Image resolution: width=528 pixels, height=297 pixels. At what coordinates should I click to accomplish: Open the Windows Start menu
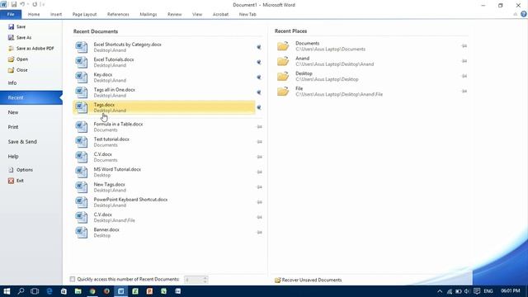7,291
